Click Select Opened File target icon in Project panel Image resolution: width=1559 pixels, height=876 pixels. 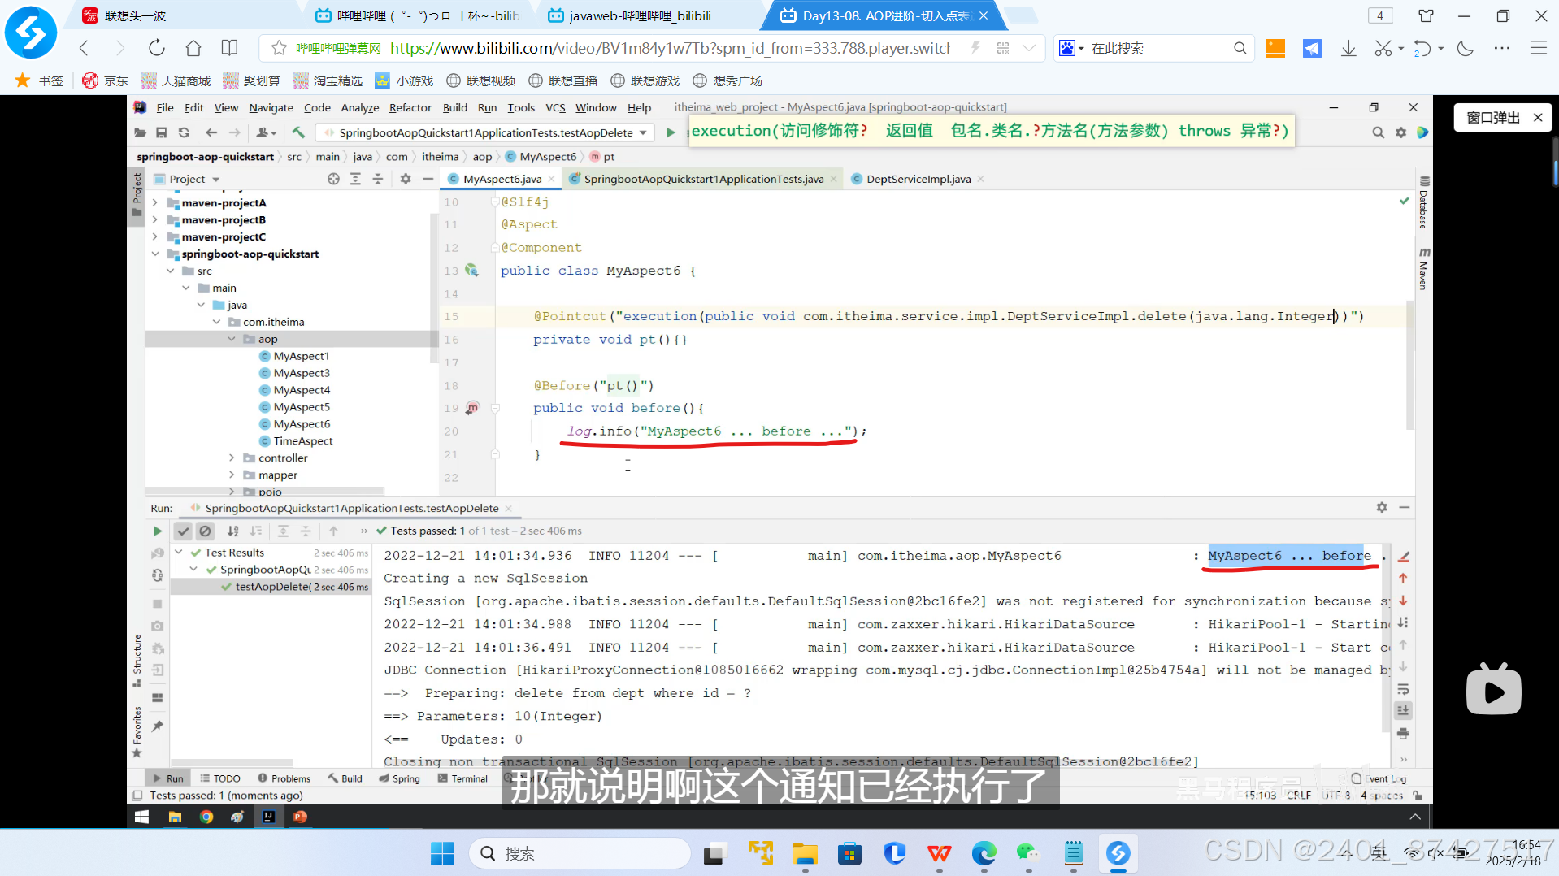[333, 179]
